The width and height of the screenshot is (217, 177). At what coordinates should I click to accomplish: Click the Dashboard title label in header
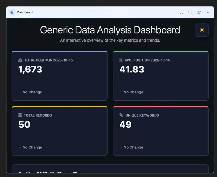25,12
